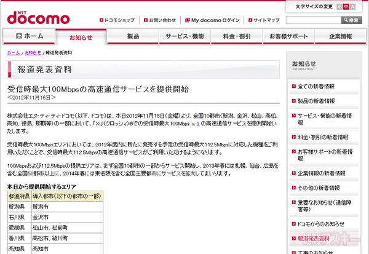Click arrow icon beside 企業情報の新着情報

[x=294, y=173]
